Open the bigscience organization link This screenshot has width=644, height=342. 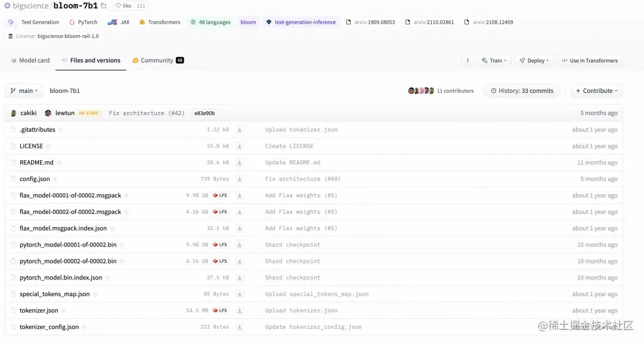click(30, 6)
